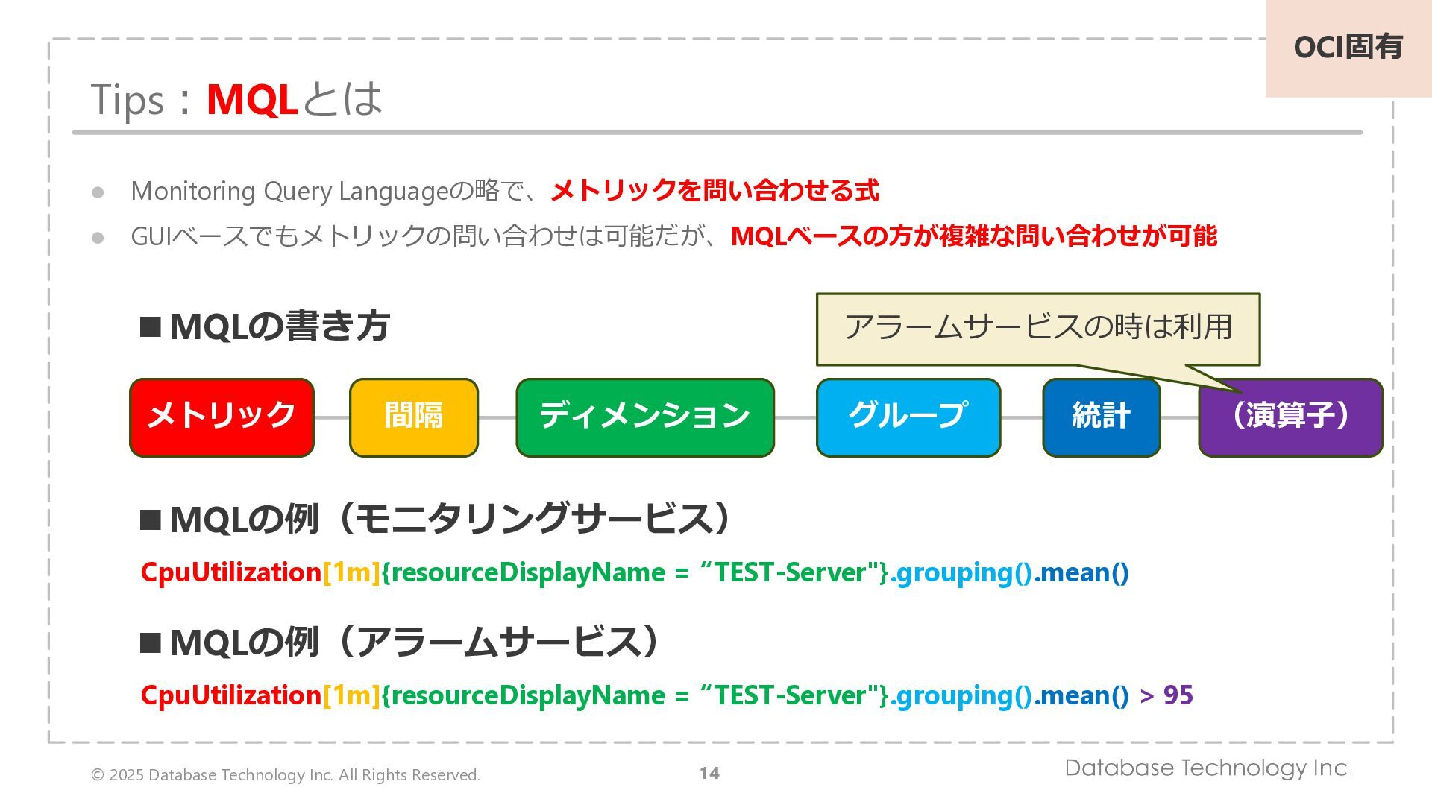The image size is (1432, 805).
Task: Click the red text MQLベースの方が複雑な問い合わせが可能
Action: (974, 236)
